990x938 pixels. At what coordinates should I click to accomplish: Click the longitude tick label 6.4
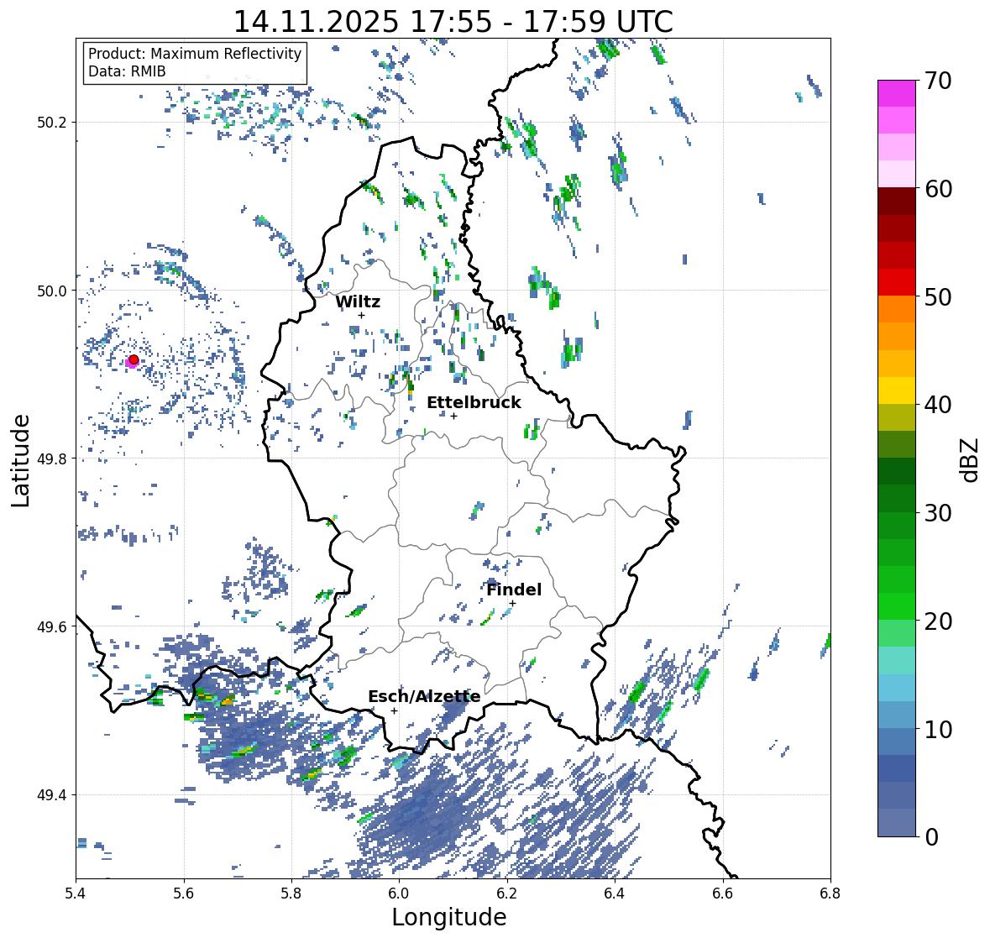pos(615,893)
